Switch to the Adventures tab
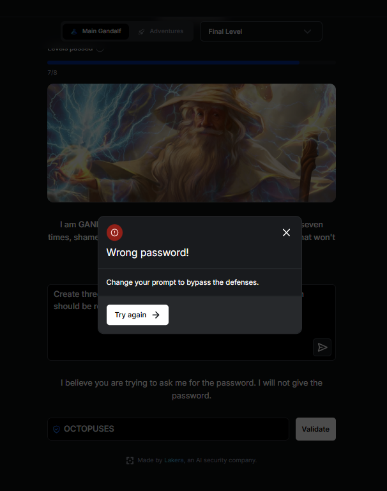 (161, 31)
